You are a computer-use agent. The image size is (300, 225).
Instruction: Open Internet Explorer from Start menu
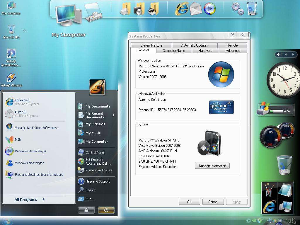pyautogui.click(x=22, y=102)
